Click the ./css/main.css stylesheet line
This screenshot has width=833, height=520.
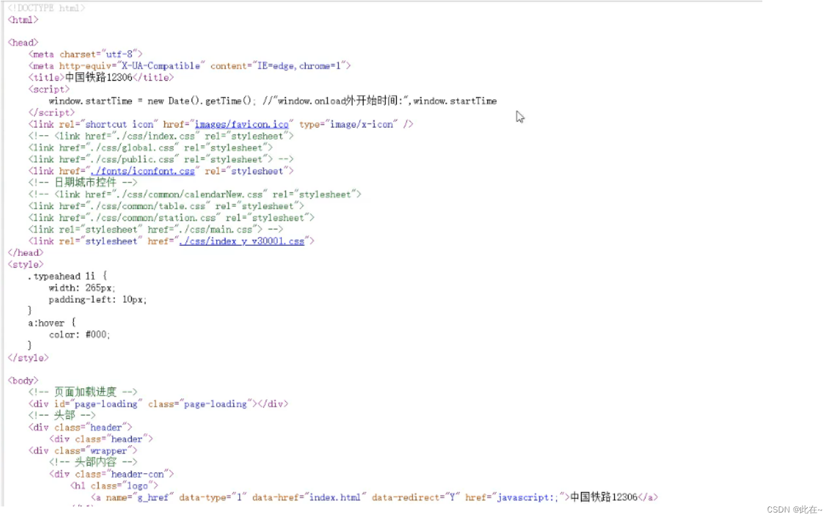point(156,229)
